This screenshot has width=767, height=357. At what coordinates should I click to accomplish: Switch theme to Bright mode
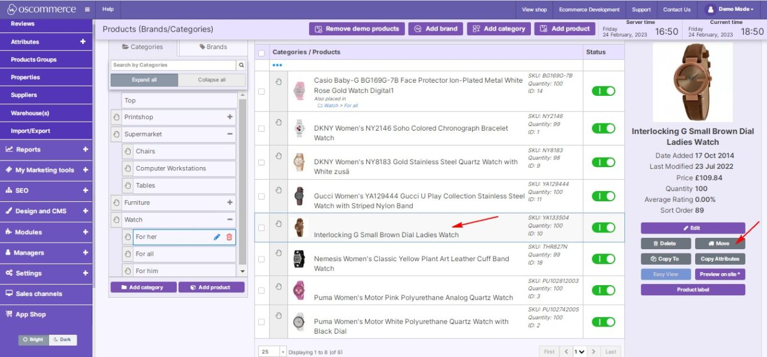34,340
